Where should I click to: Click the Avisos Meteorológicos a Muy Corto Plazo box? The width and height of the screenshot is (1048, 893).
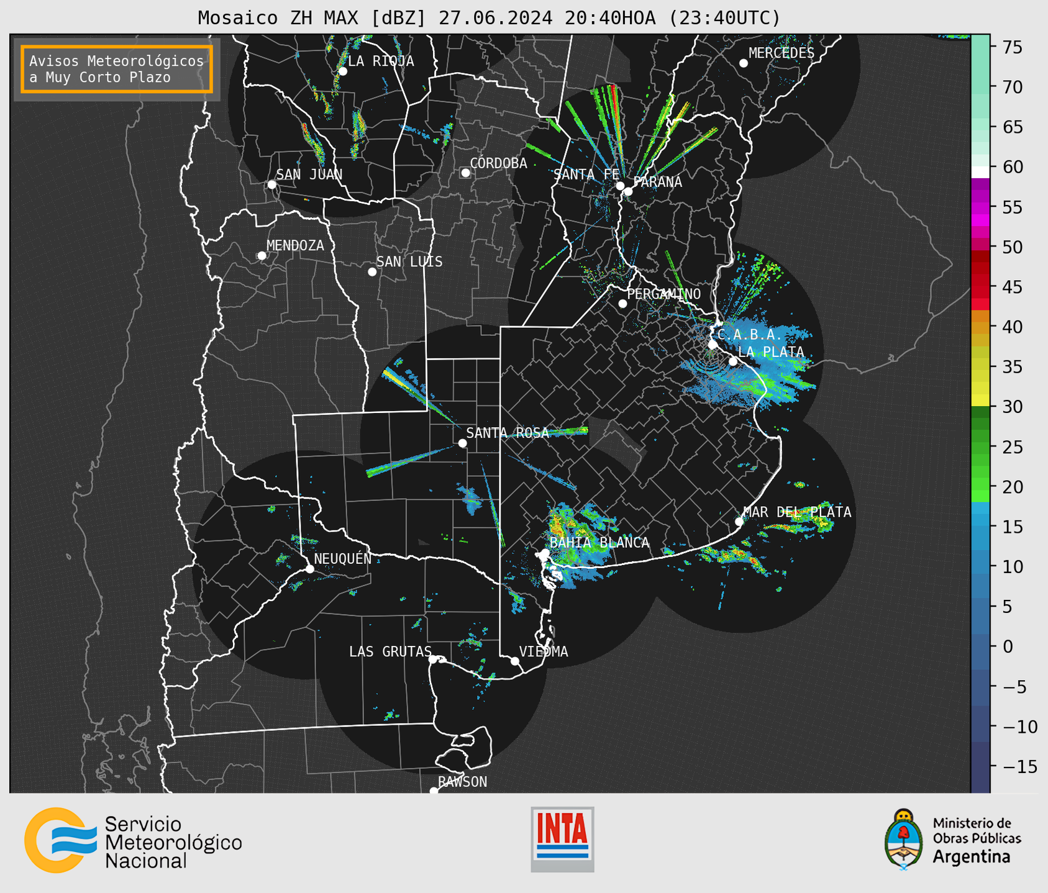(117, 69)
